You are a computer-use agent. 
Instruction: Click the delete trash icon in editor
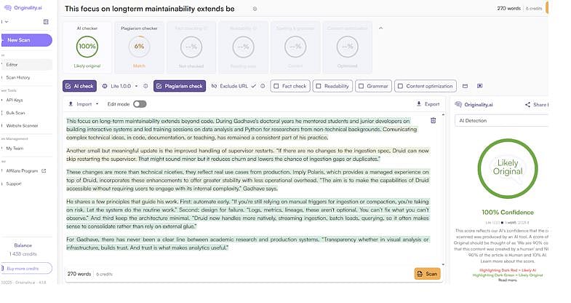(x=434, y=120)
